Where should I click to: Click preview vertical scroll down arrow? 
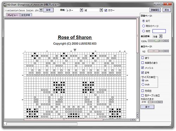click(138, 117)
